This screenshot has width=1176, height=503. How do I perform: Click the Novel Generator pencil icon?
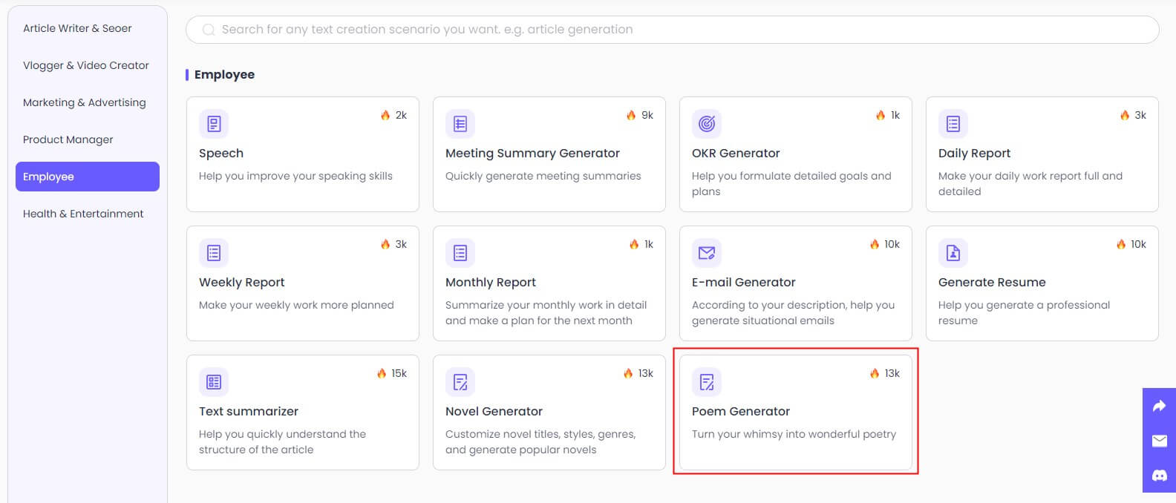[460, 382]
